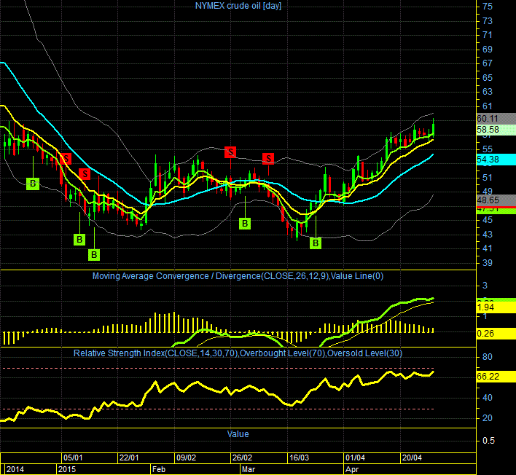Select the cyan 54.38 moving average label

pyautogui.click(x=496, y=160)
